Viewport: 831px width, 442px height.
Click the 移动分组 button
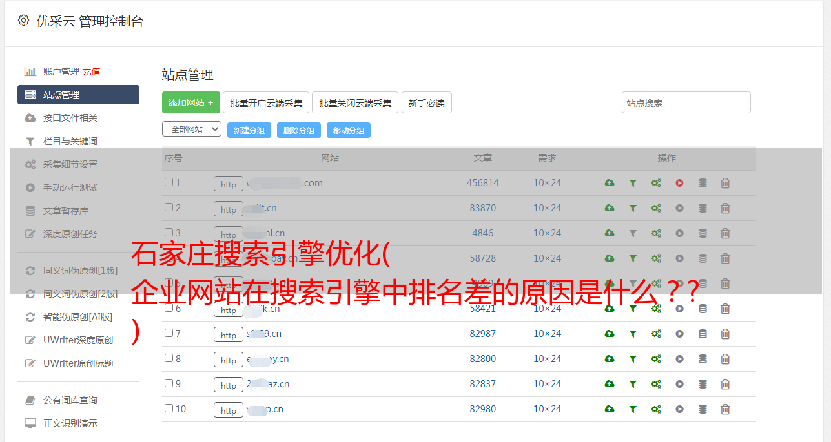coord(349,130)
